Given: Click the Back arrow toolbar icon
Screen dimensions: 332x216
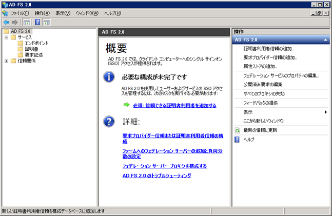Looking at the screenshot, I should click(x=6, y=22).
